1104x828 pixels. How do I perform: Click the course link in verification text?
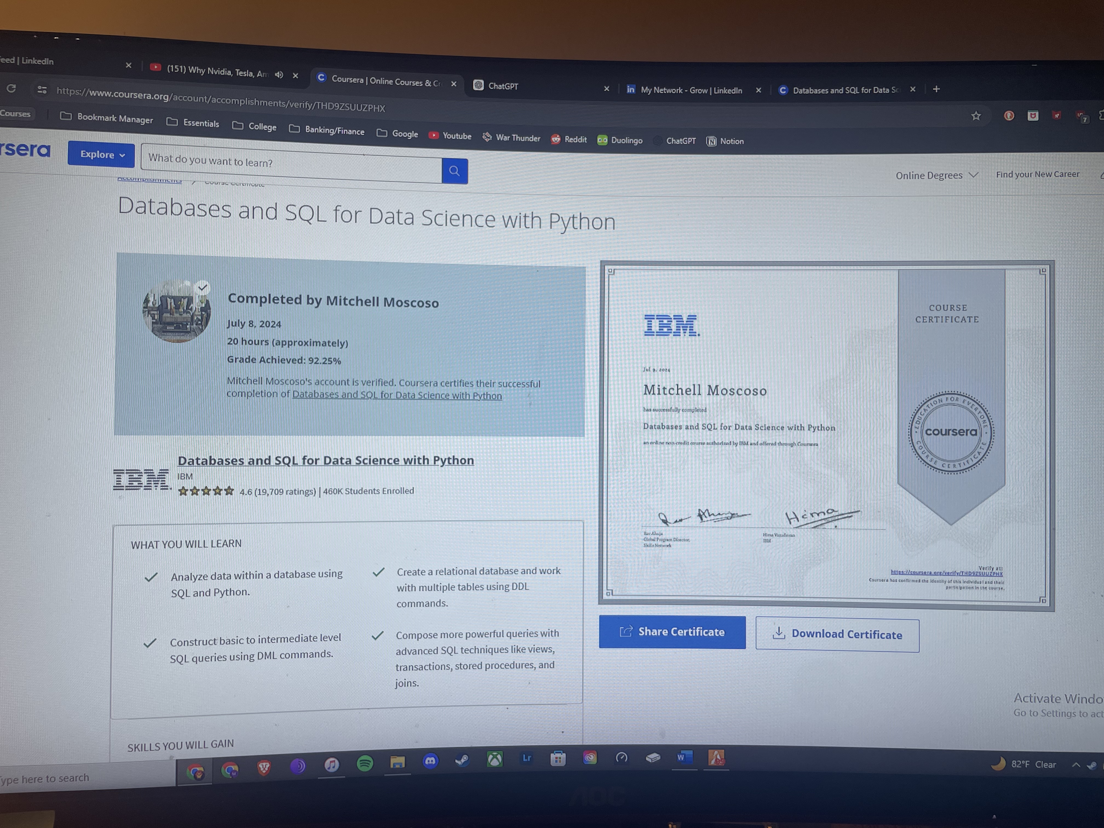[397, 395]
